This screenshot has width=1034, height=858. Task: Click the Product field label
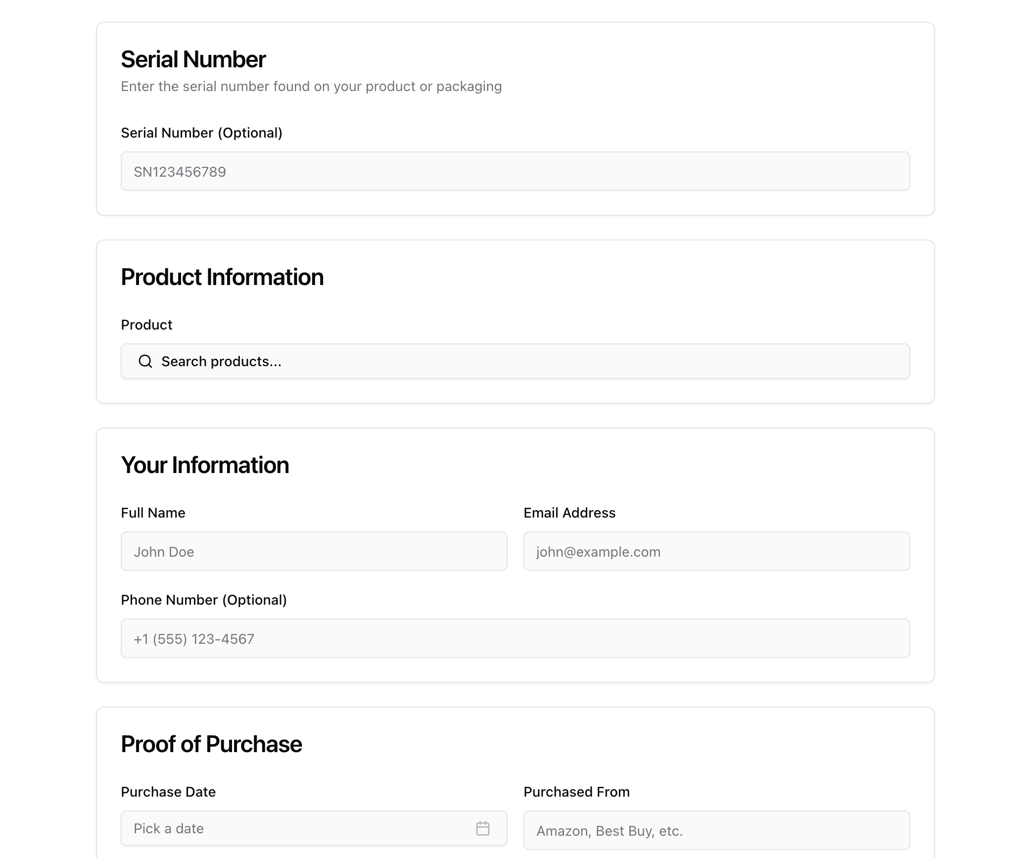coord(146,325)
